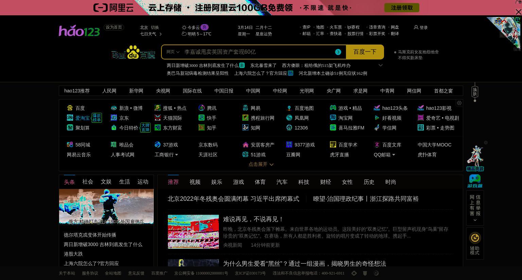The width and height of the screenshot is (522, 280).
Task: Open the 新华网 link
Action: click(136, 91)
